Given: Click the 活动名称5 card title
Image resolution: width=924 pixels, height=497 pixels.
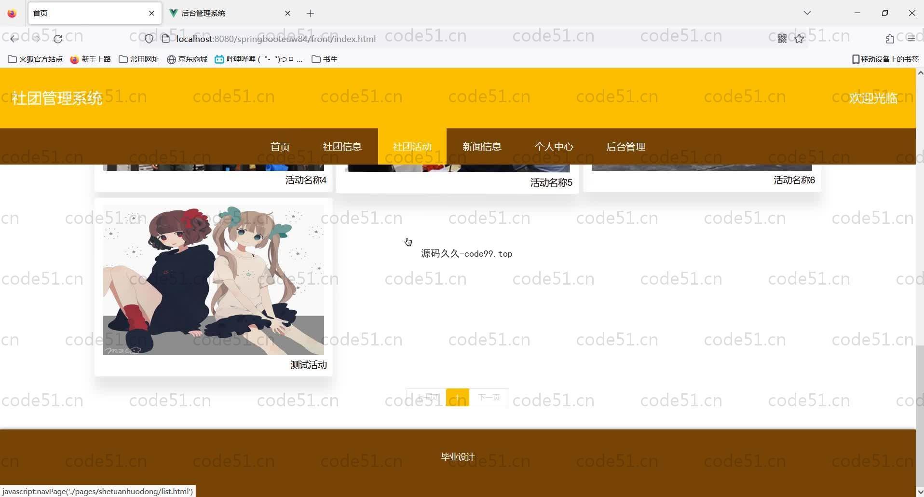Looking at the screenshot, I should click(x=551, y=182).
